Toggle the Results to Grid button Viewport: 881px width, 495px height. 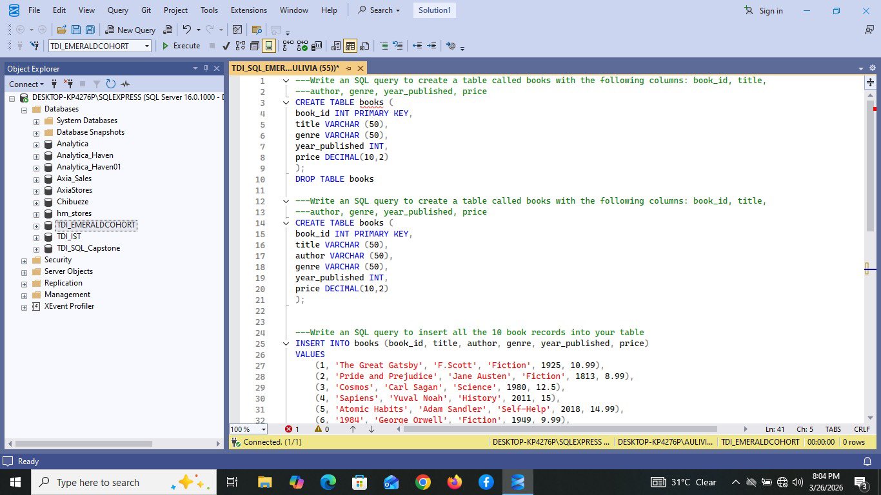click(x=350, y=46)
